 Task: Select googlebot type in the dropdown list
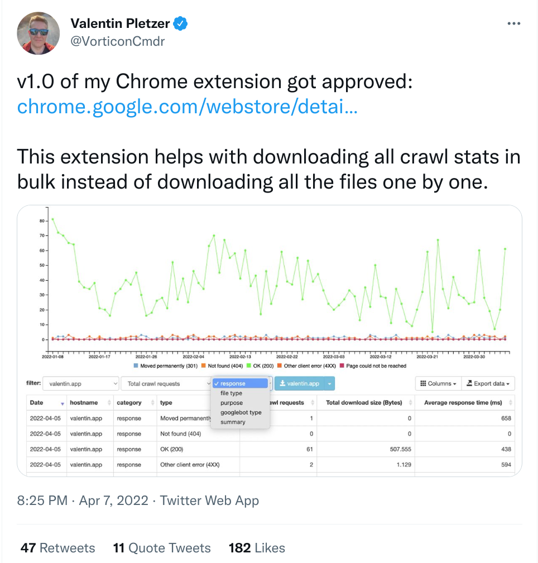tap(241, 412)
